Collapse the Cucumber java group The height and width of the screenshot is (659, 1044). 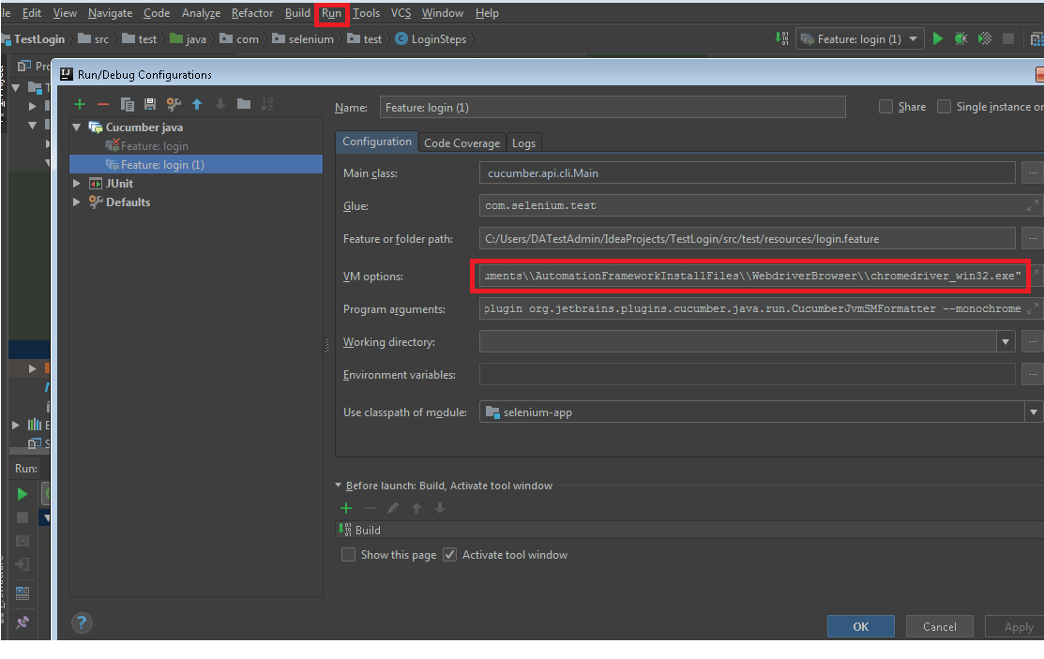click(x=77, y=127)
